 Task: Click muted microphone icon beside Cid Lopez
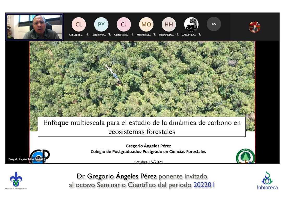point(87,35)
